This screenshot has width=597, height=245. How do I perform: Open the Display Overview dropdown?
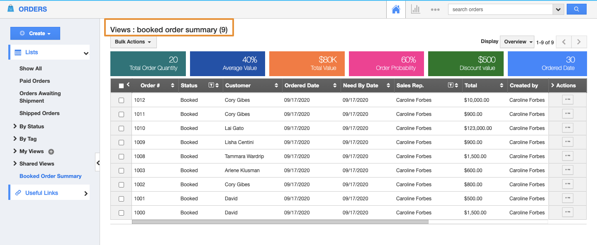pyautogui.click(x=517, y=42)
